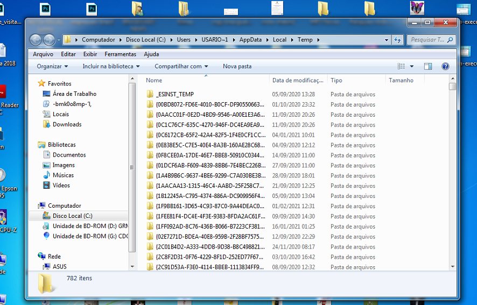Navigate to Local in the address bar
477x305 pixels.
[279, 40]
